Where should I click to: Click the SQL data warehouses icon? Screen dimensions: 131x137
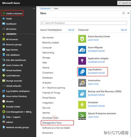coord(4,60)
